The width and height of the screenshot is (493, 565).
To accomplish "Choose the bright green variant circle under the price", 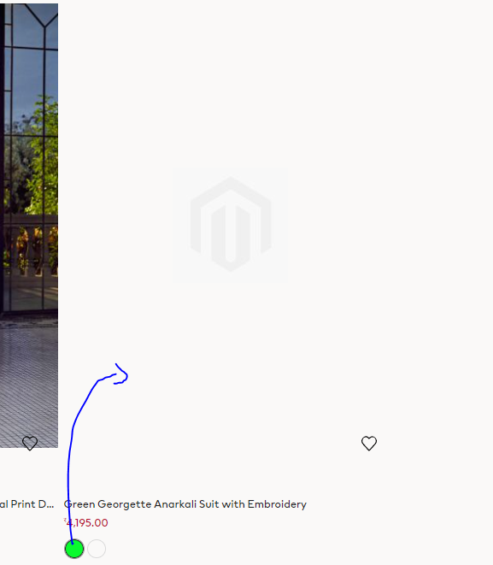I will tap(74, 549).
